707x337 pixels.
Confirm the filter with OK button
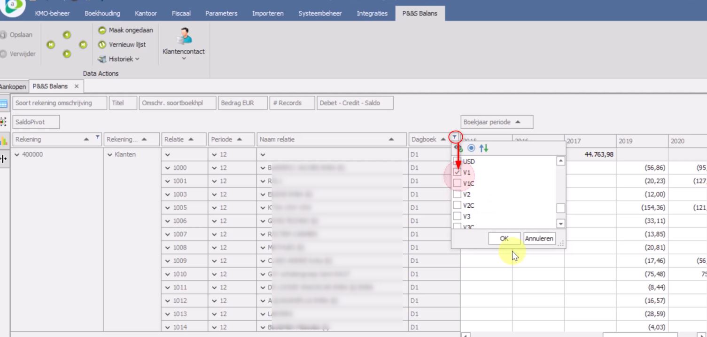pyautogui.click(x=504, y=239)
